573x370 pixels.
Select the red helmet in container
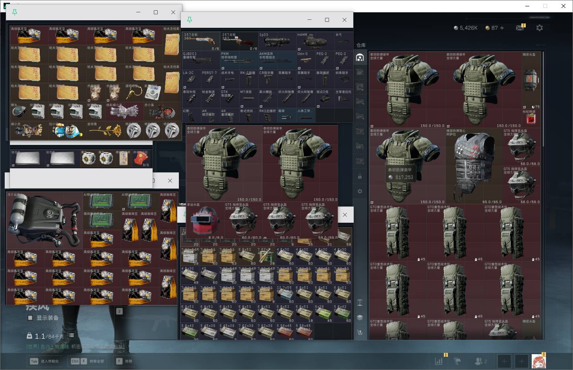tap(205, 220)
